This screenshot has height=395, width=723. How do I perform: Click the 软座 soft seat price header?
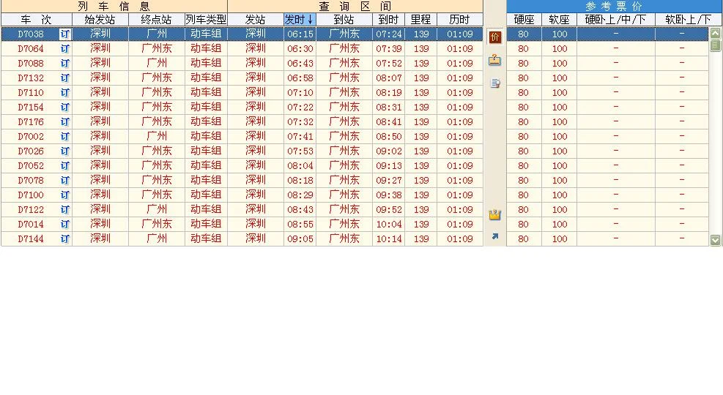(560, 20)
